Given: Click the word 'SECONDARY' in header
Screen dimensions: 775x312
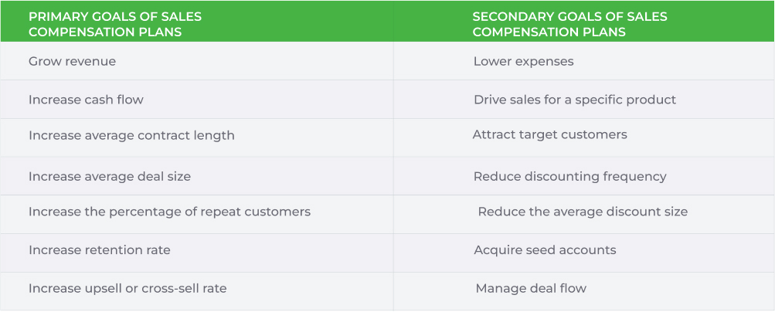Looking at the screenshot, I should 505,16.
